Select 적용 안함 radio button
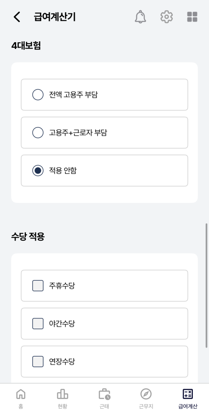Image resolution: width=209 pixels, height=414 pixels. click(38, 171)
